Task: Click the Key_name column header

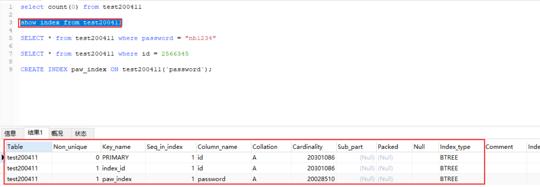Action: pos(123,147)
